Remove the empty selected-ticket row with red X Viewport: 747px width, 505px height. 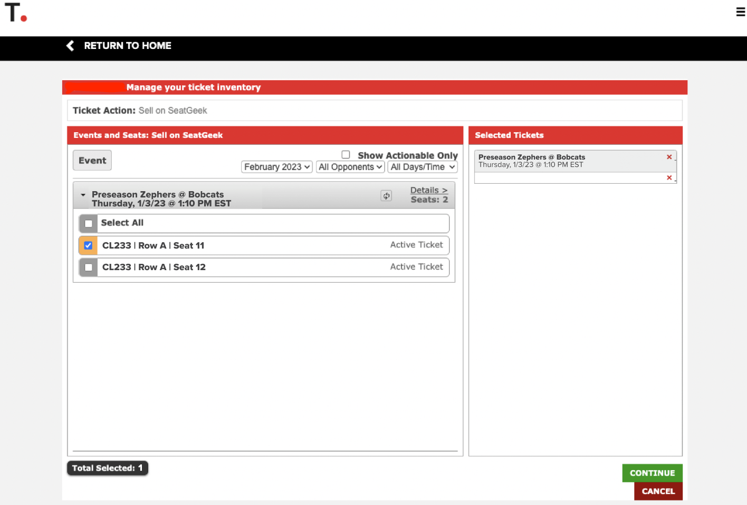tap(669, 177)
